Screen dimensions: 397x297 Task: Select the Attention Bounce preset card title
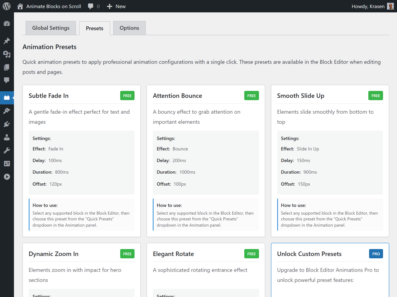pos(177,96)
